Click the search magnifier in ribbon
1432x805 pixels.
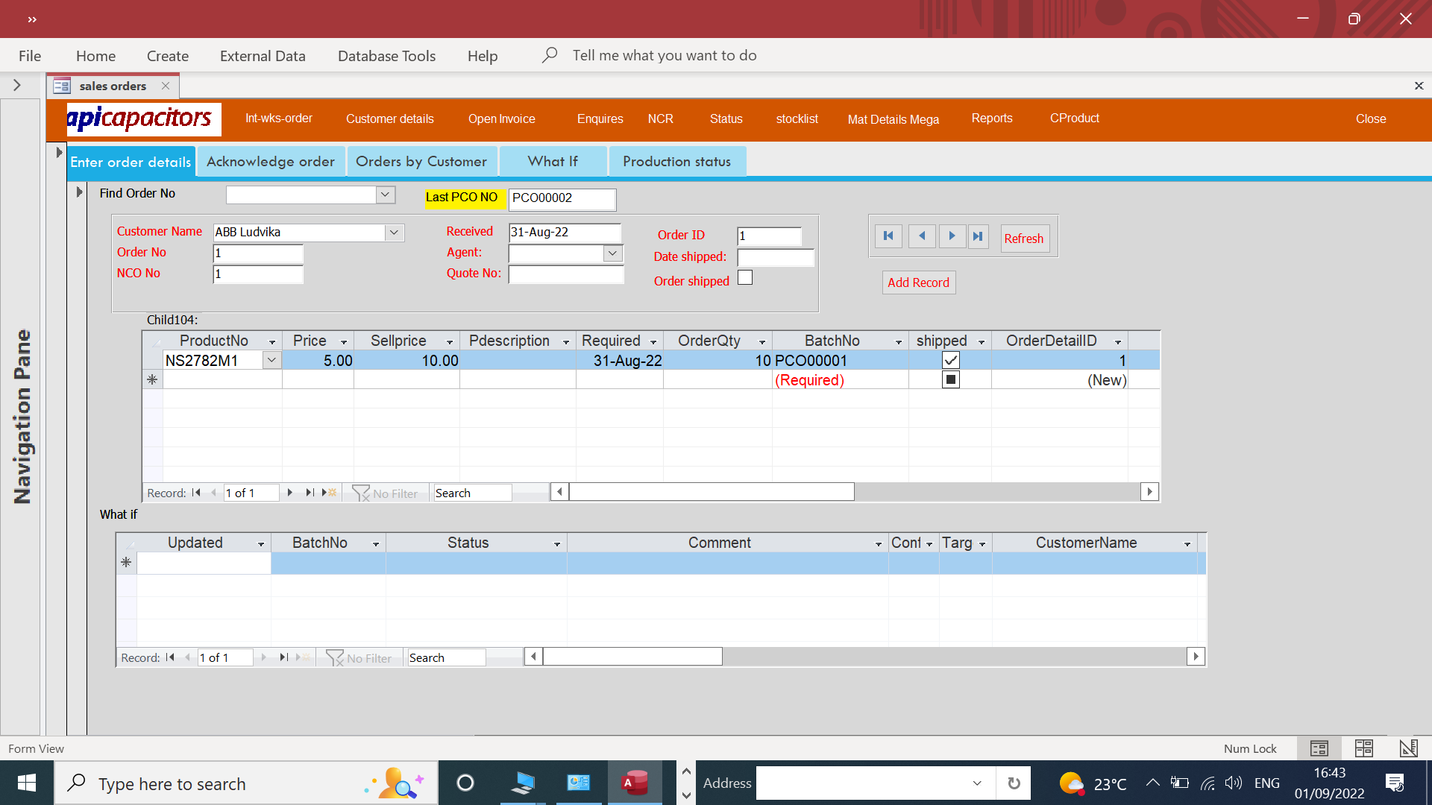pyautogui.click(x=550, y=55)
